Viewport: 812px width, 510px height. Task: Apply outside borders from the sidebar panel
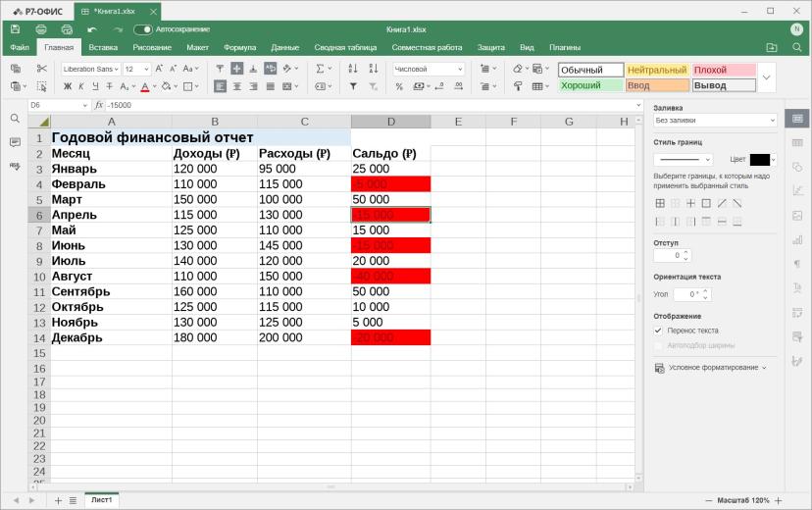click(706, 203)
